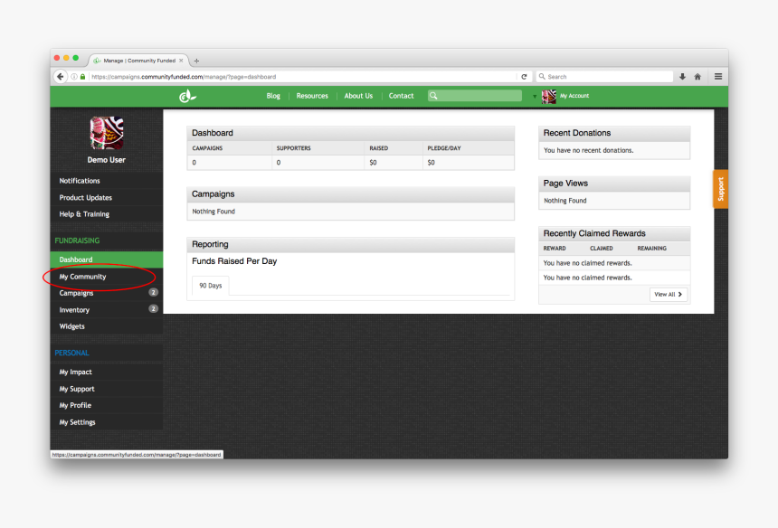This screenshot has width=778, height=528.
Task: Click the FUNDRAISING section heading
Action: pos(77,240)
